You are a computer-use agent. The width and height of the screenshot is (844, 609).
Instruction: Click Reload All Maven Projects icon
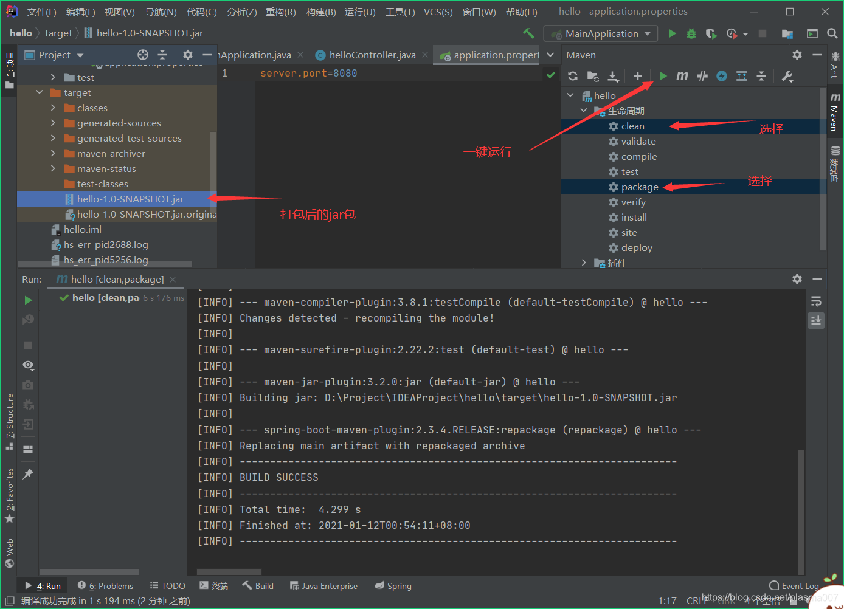tap(572, 76)
